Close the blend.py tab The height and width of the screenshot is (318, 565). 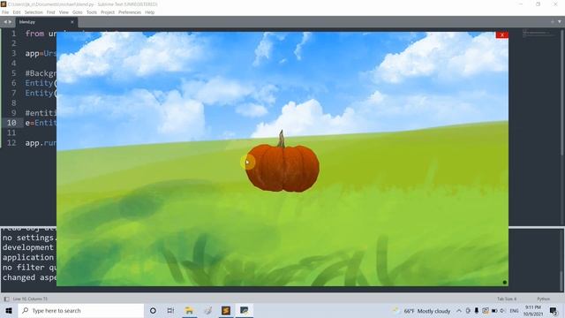(72, 22)
